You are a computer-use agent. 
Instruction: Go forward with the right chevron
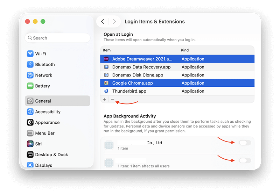(x=114, y=21)
